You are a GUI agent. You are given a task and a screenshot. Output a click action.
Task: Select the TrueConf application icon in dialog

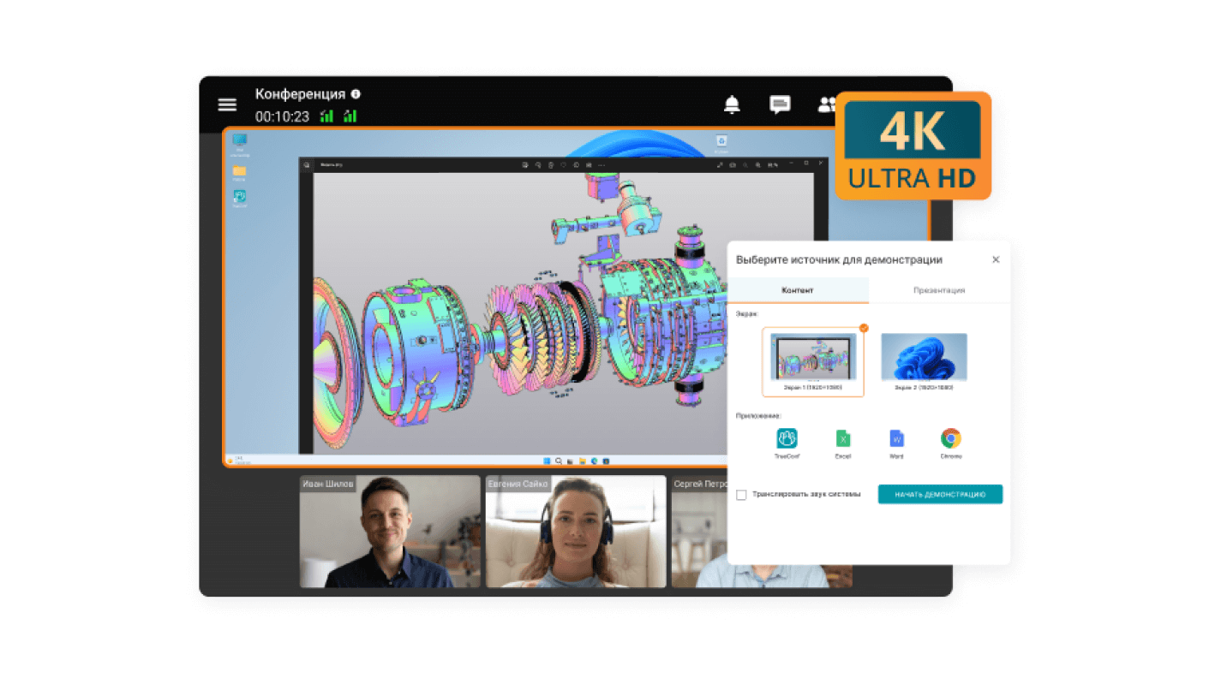(x=787, y=438)
